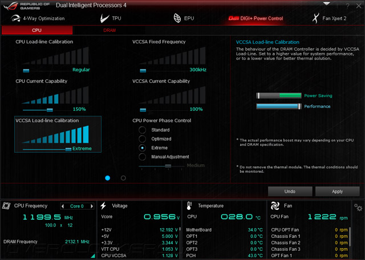The width and height of the screenshot is (365, 260).
Task: Click the VCCSA Load-line Calibration slider handle
Action: [68, 149]
